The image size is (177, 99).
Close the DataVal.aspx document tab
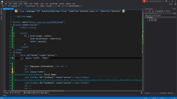click(x=13, y=9)
